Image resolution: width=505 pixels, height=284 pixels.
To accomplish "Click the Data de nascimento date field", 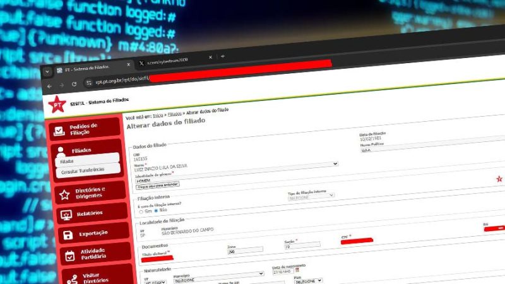I will [x=283, y=272].
